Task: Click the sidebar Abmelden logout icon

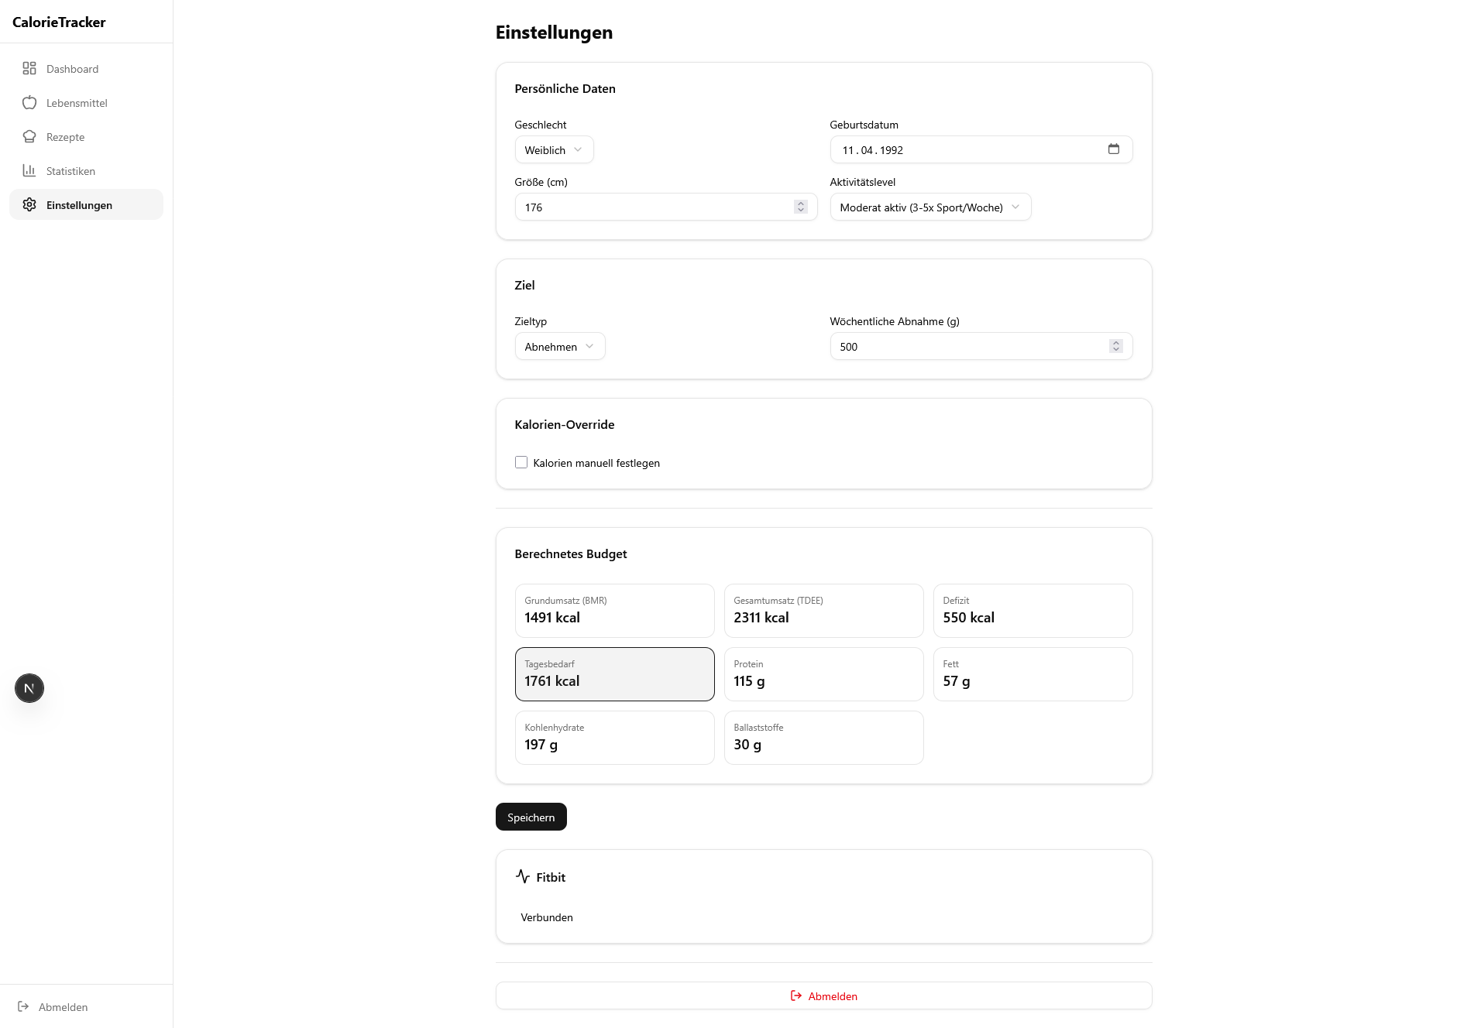Action: point(23,1006)
